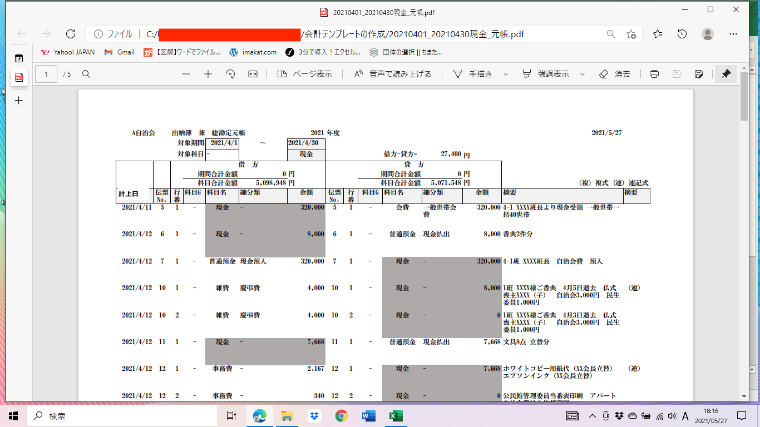Zoom in using the plus icon
Viewport: 760px width, 427px height.
(208, 74)
